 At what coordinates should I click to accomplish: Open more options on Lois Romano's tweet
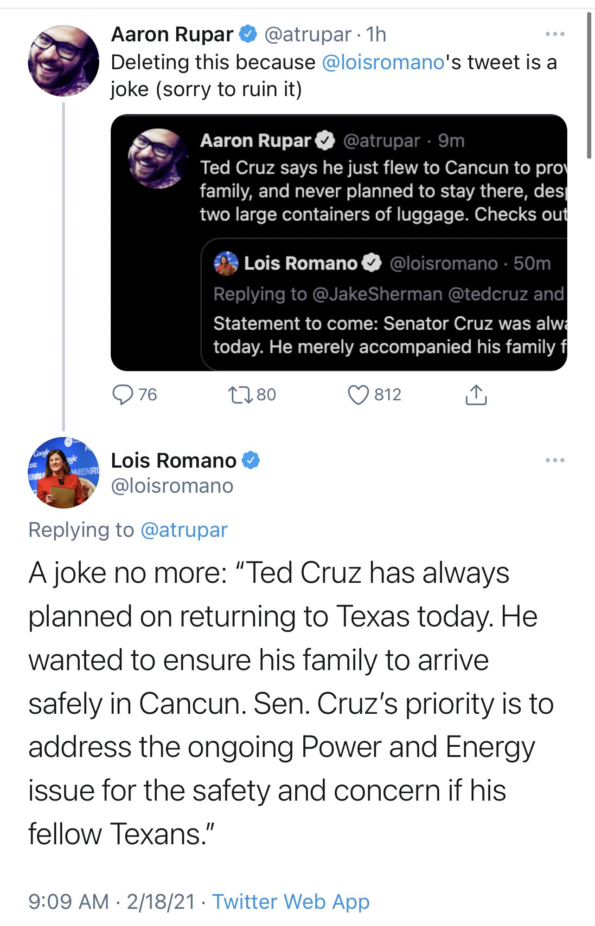[555, 460]
